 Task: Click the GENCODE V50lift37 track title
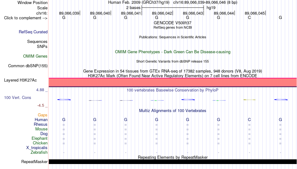[173, 23]
